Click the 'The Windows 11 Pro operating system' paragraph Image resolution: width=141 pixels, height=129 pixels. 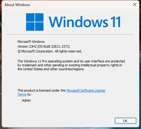[x=71, y=65]
